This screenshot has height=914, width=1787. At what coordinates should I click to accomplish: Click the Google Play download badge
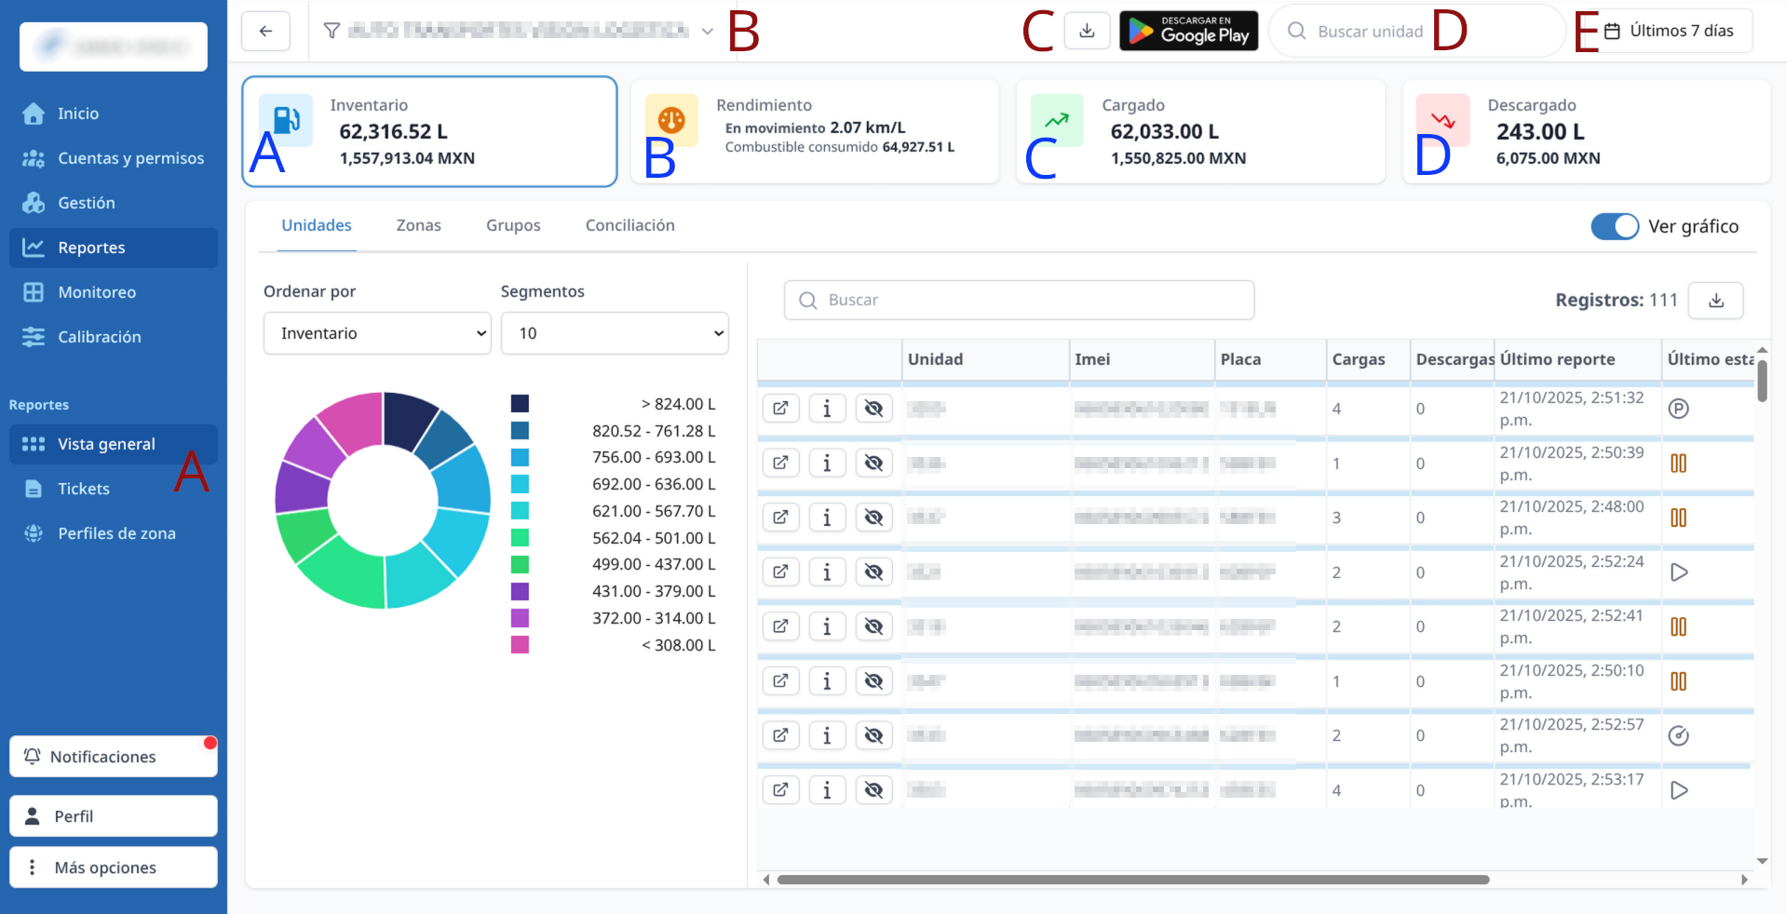[x=1188, y=31]
